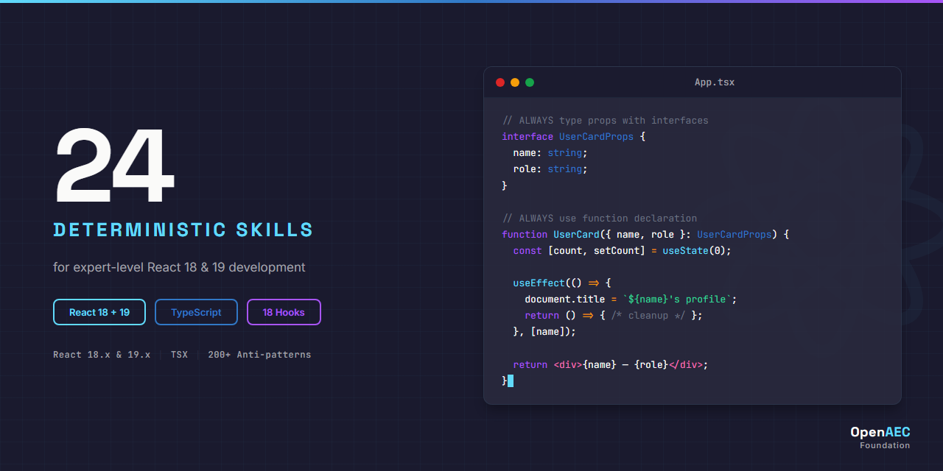The width and height of the screenshot is (943, 471).
Task: Click the DETERMINISTIC SKILLS headline
Action: click(x=183, y=230)
